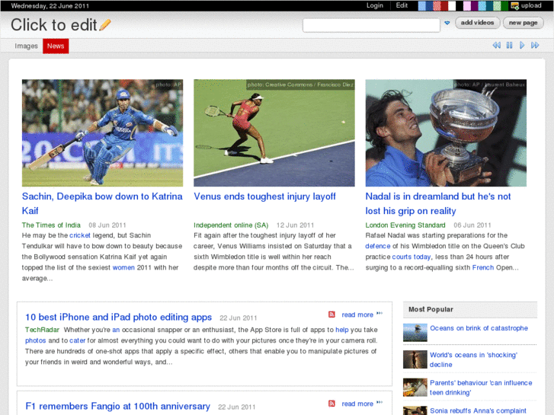Open "Sonia rebuffs Anna's complaint" link
Viewport: 554px width, 415px height.
click(478, 410)
